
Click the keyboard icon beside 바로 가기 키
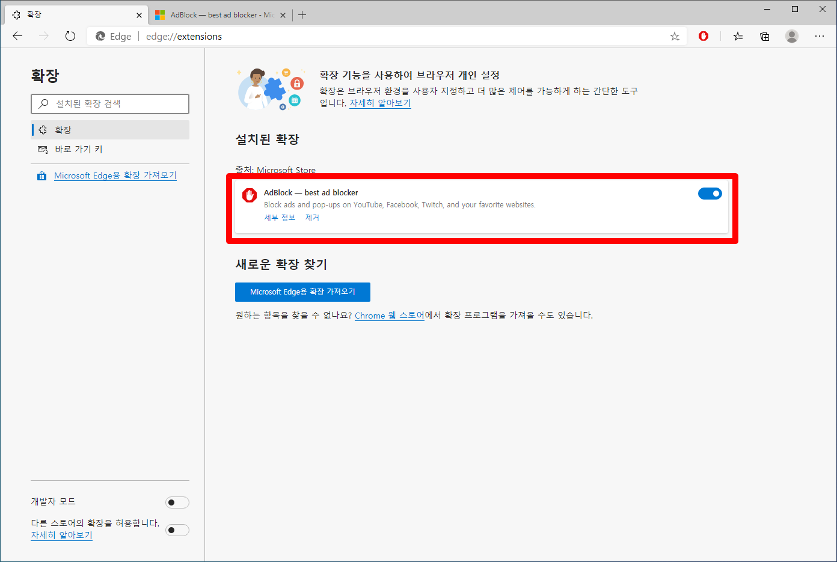click(x=43, y=150)
